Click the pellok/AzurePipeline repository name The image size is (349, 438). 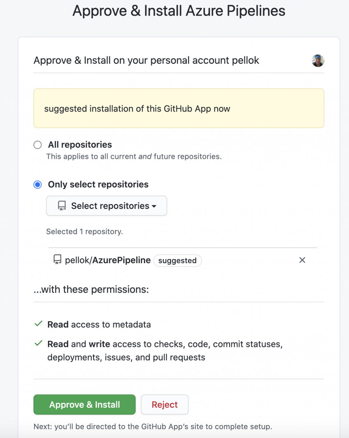(x=108, y=260)
